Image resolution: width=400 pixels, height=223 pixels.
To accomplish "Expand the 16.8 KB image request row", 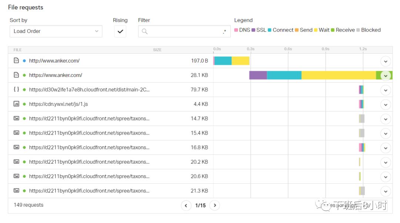I will point(386,148).
